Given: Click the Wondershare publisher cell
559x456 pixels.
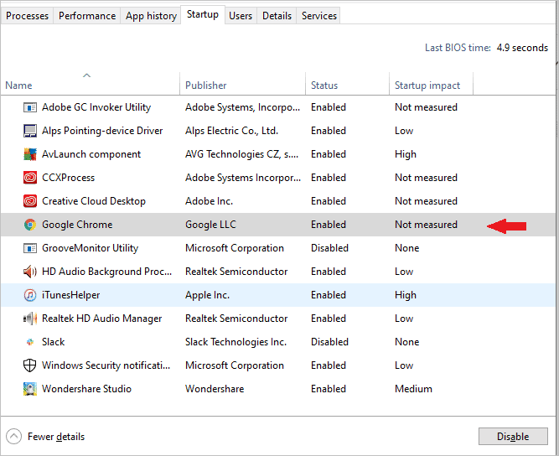Looking at the screenshot, I should [x=215, y=389].
